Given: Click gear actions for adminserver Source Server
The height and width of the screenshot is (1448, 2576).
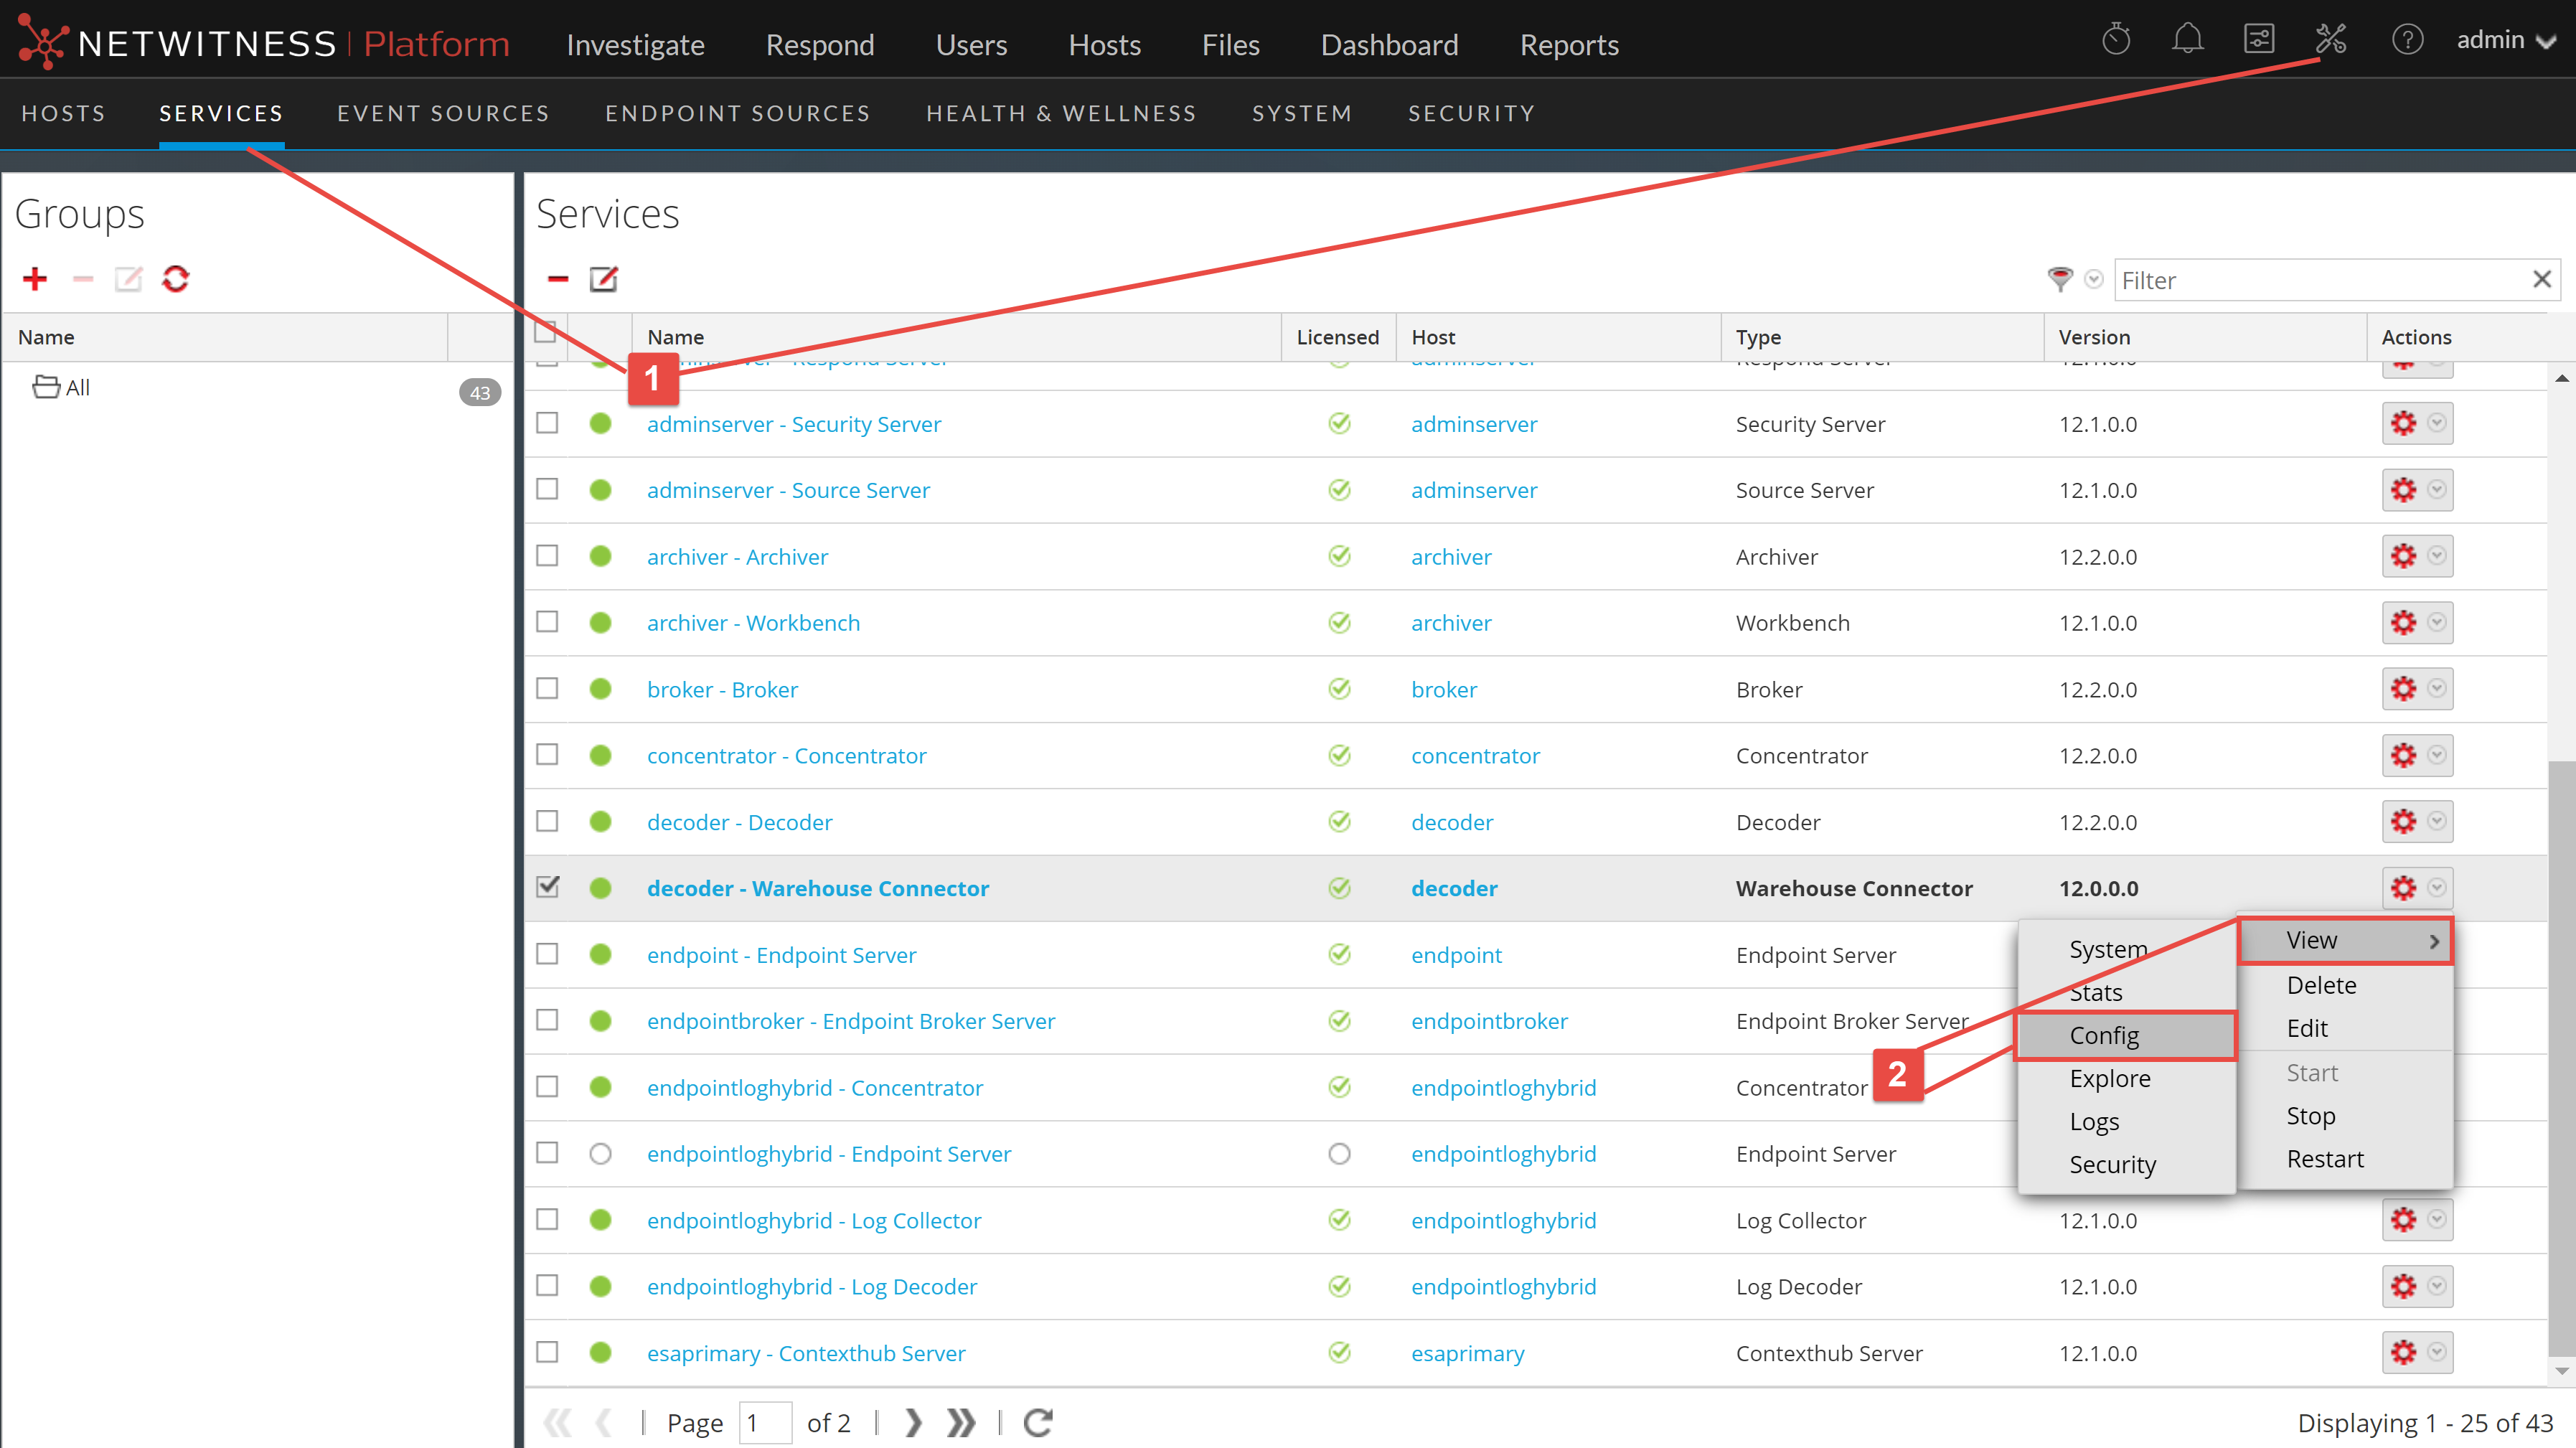Looking at the screenshot, I should click(2403, 489).
